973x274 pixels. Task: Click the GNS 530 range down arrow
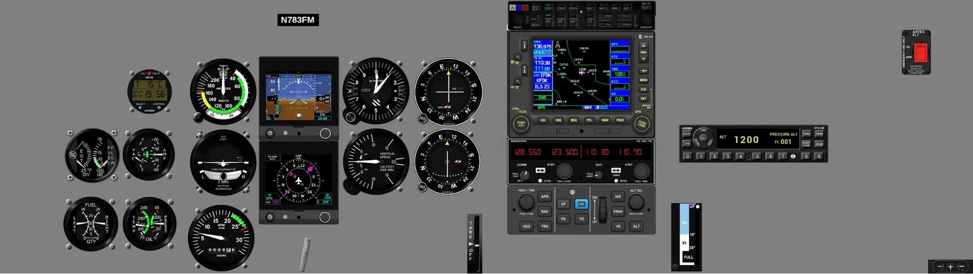point(643,59)
